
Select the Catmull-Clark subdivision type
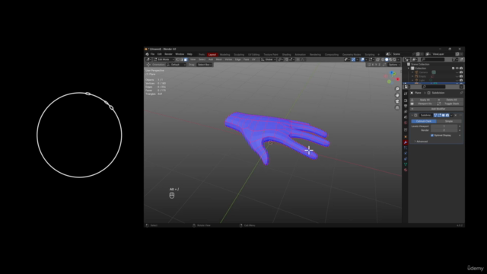(x=424, y=122)
